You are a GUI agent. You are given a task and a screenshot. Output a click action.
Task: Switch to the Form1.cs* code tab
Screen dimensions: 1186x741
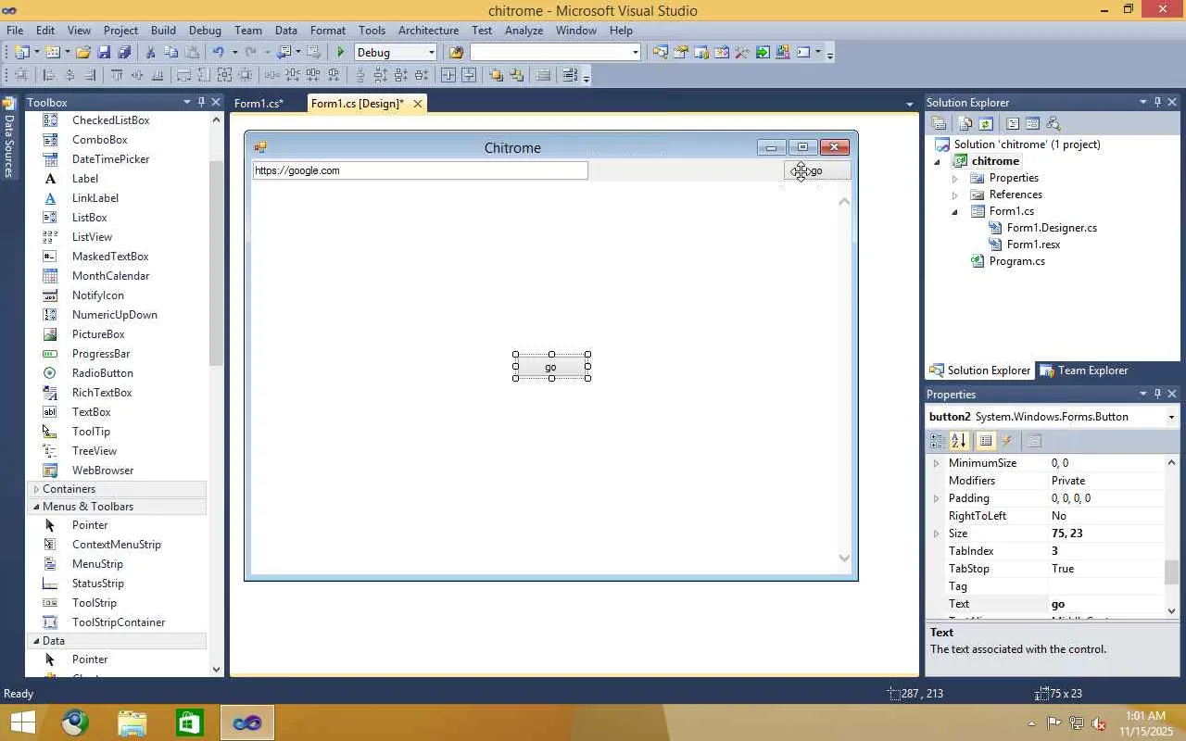tap(259, 104)
